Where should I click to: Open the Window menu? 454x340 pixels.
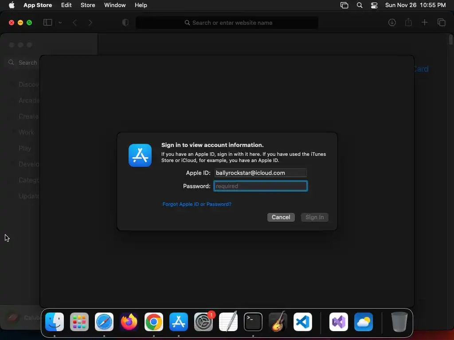115,5
